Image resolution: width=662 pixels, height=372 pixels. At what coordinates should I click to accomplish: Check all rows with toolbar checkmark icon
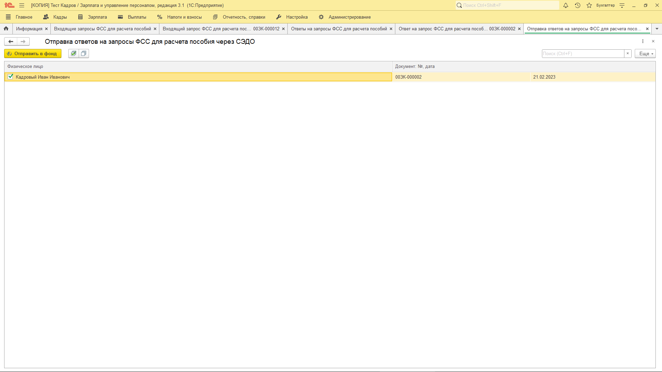73,53
